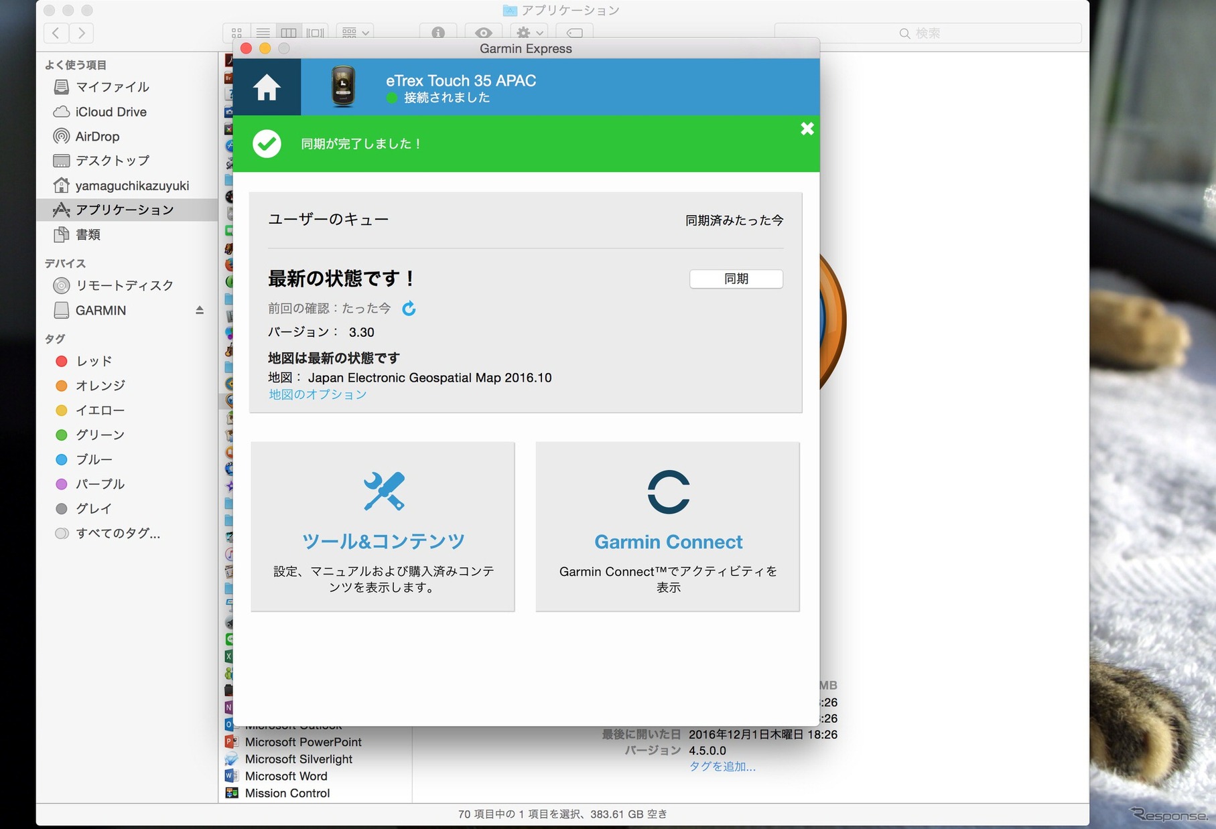This screenshot has height=829, width=1216.
Task: Eject the GARMIN device
Action: (x=200, y=310)
